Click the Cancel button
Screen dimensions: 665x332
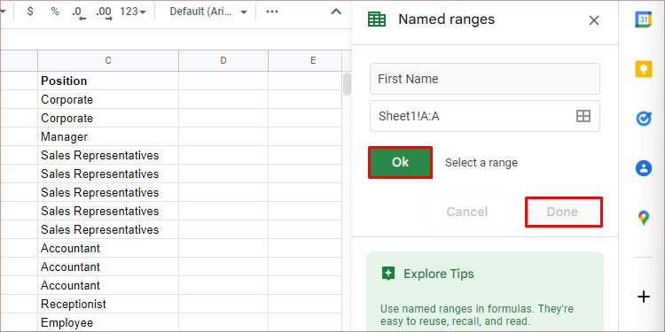(467, 212)
